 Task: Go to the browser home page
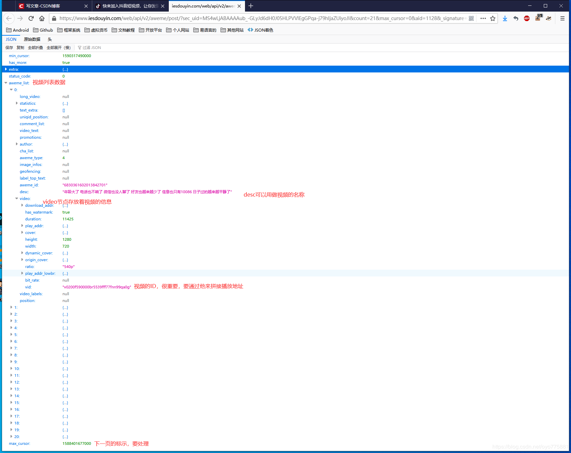(42, 18)
